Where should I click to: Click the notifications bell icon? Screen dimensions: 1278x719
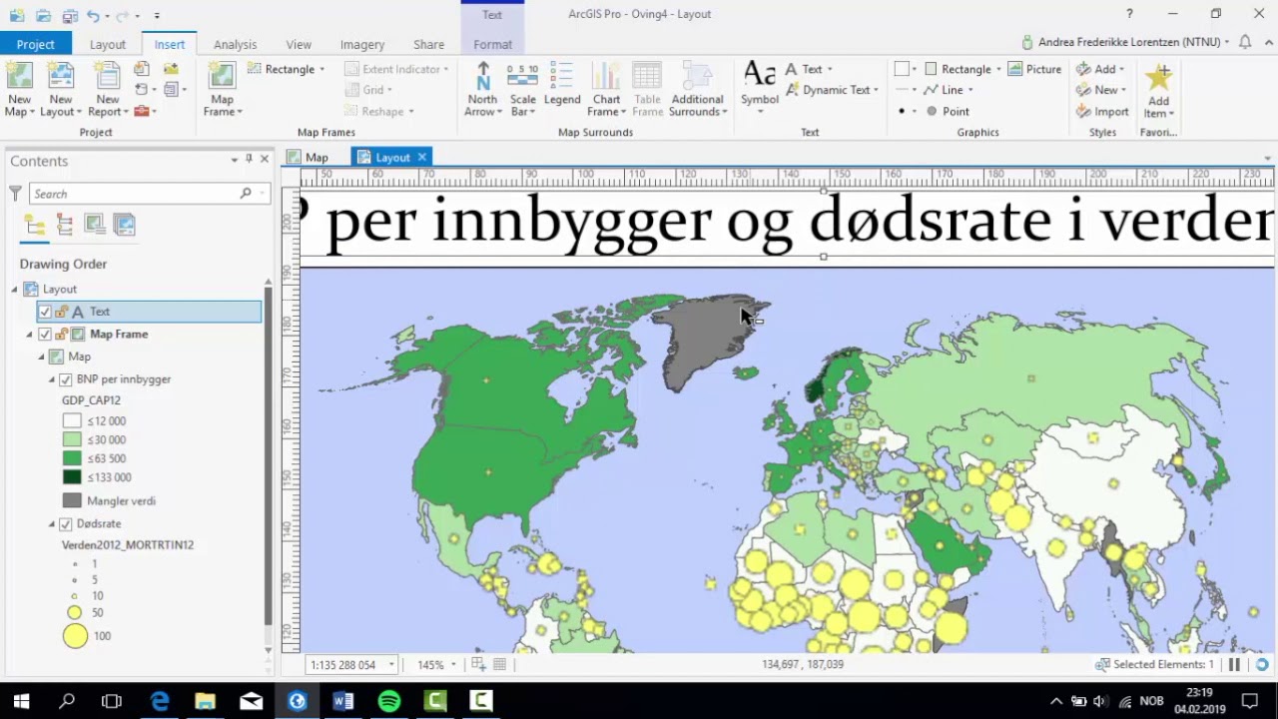1245,42
